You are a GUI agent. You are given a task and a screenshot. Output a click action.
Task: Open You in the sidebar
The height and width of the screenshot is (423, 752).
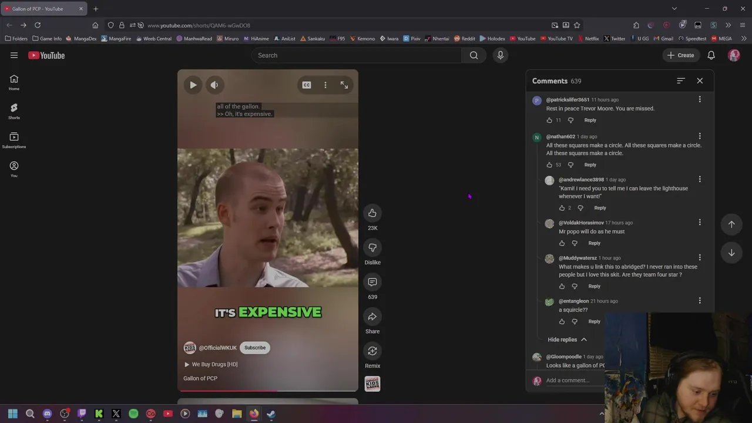[x=14, y=169]
